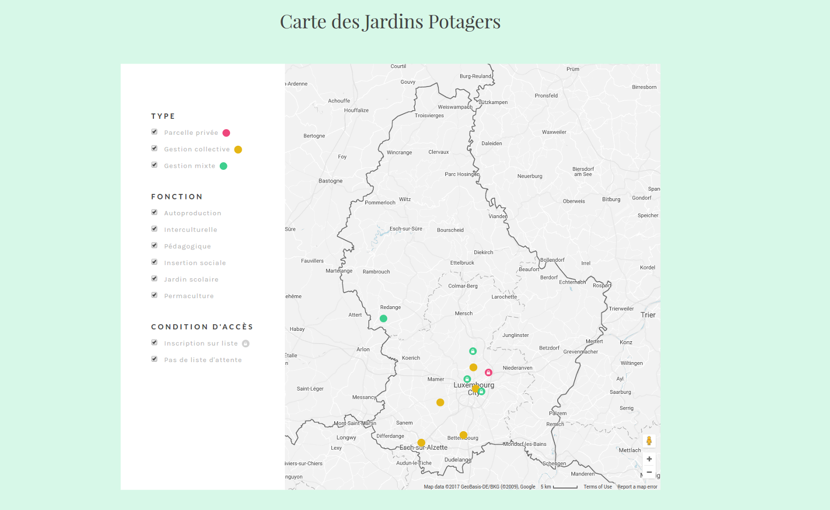Click the lock icon beside Inscription sur liste
This screenshot has height=510, width=830.
point(246,343)
